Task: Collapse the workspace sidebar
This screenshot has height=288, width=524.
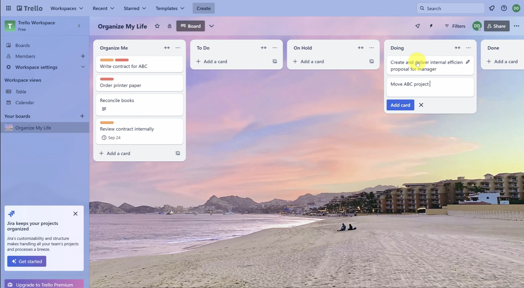Action: pyautogui.click(x=79, y=26)
